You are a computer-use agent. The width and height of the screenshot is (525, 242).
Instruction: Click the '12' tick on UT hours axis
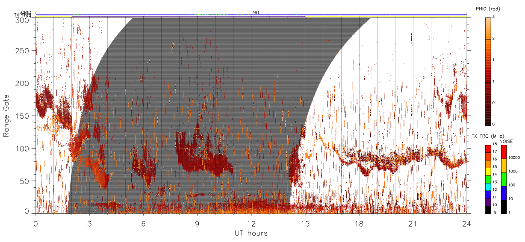[x=251, y=224]
